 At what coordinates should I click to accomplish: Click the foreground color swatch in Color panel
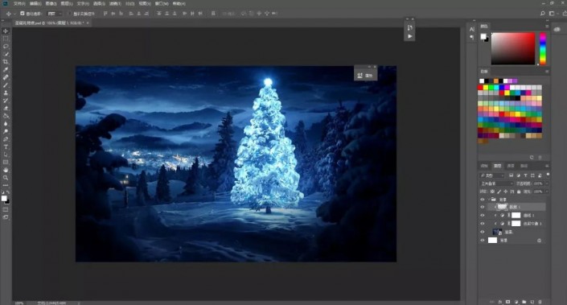tap(483, 36)
